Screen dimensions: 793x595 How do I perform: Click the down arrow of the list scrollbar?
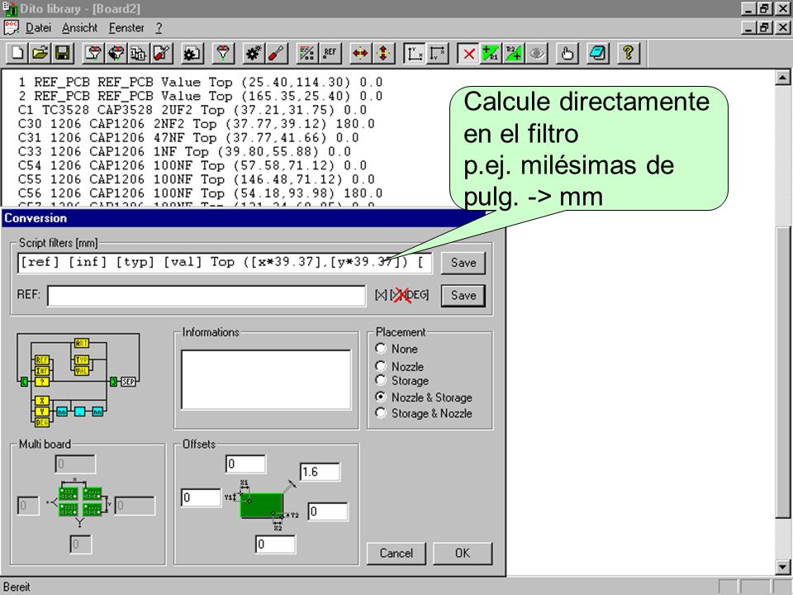(783, 567)
